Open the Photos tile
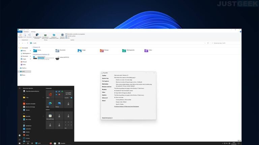 tap(59, 104)
